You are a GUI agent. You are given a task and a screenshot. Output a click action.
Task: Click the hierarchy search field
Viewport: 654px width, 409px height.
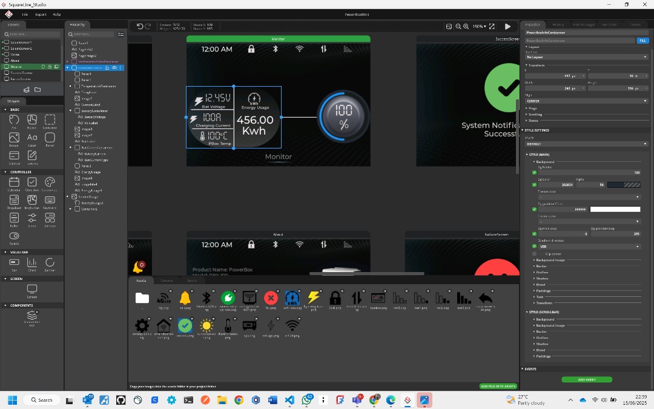coord(90,34)
